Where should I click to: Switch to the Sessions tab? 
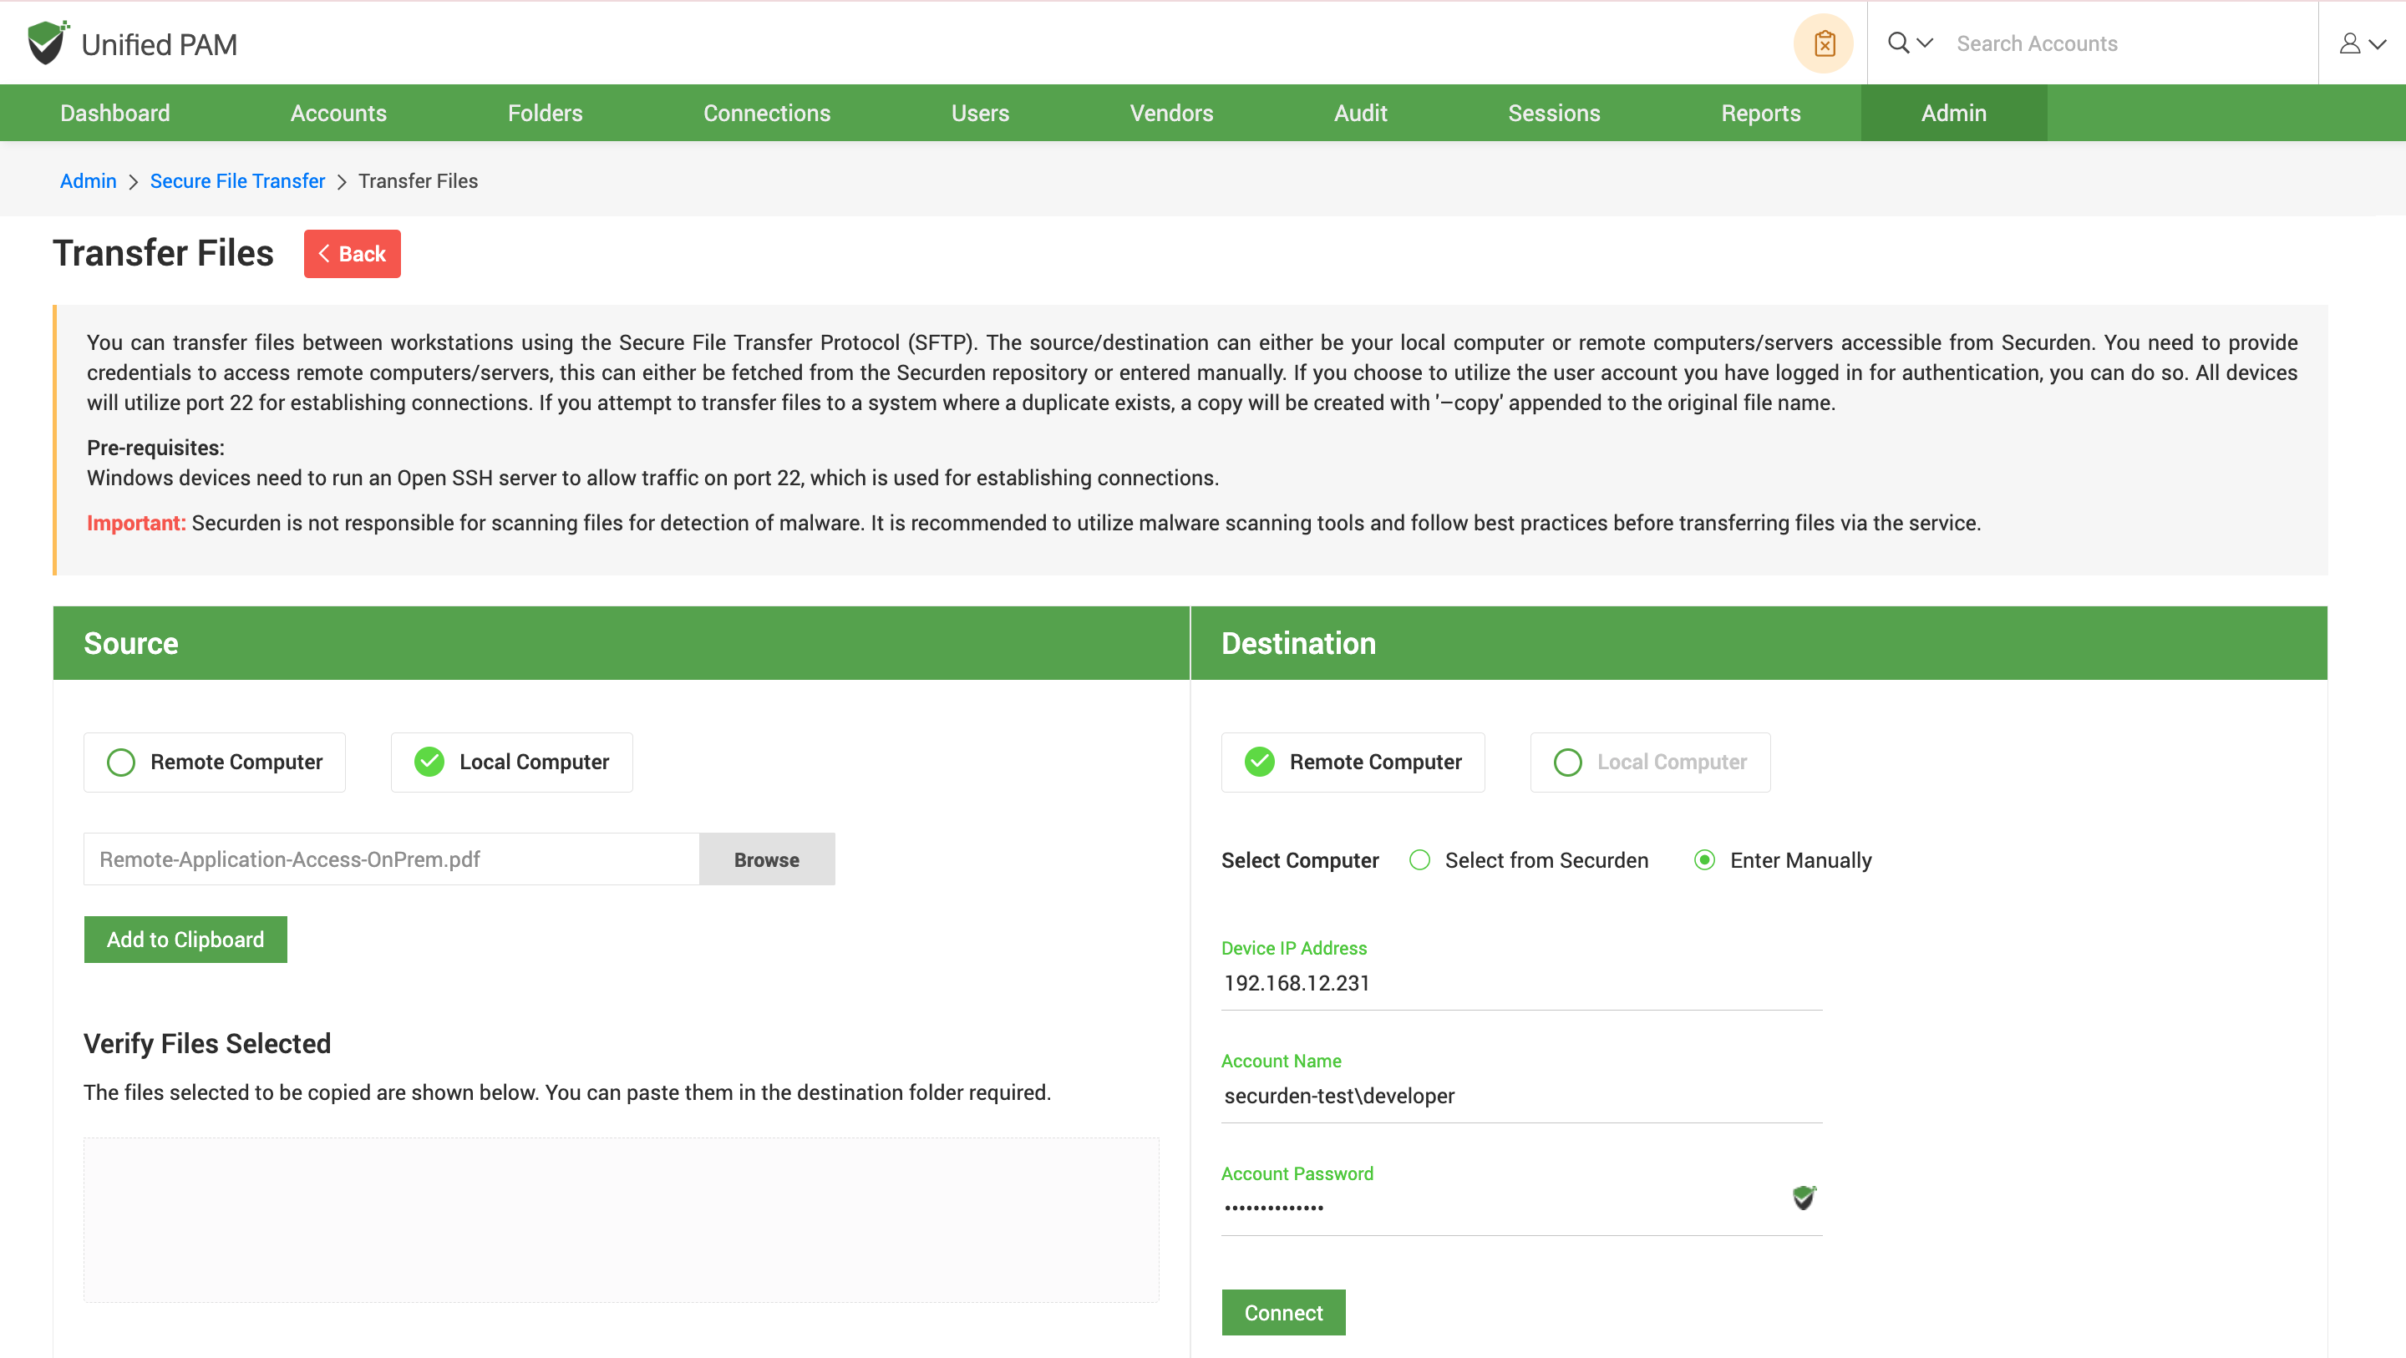click(1554, 113)
